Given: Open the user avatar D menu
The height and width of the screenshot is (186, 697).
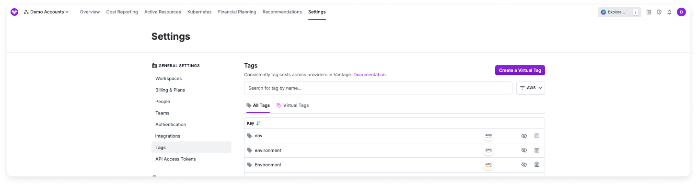Looking at the screenshot, I should click(681, 12).
